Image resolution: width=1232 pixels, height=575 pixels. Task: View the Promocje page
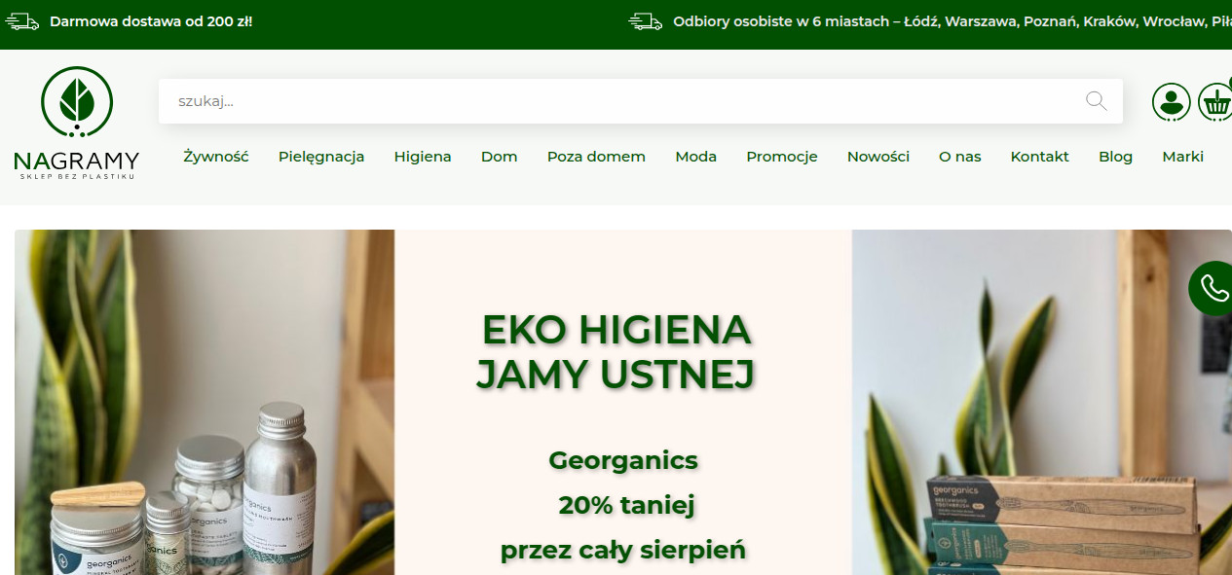(x=782, y=157)
